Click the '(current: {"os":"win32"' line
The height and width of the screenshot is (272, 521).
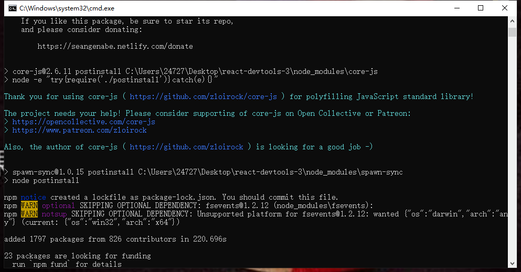point(92,222)
